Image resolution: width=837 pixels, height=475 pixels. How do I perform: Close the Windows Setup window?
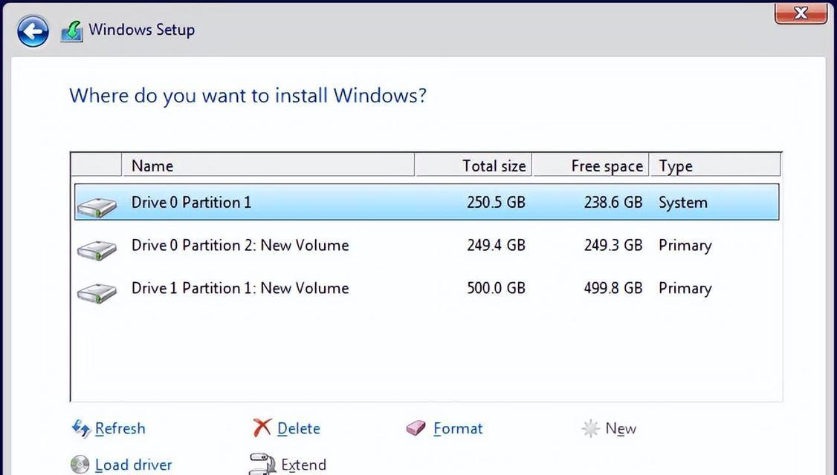[800, 13]
